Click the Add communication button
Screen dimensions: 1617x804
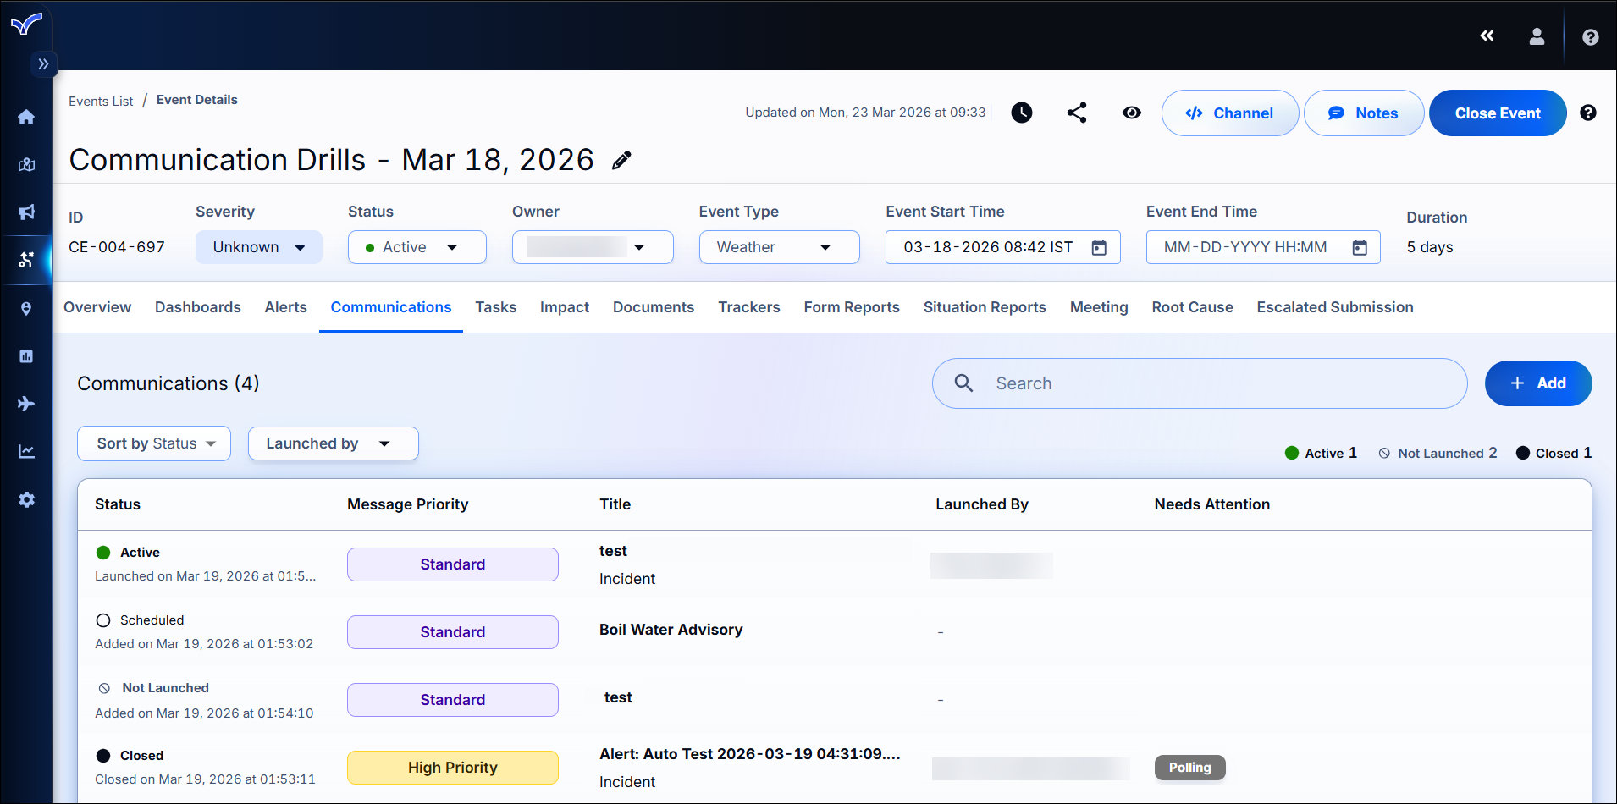click(x=1537, y=383)
